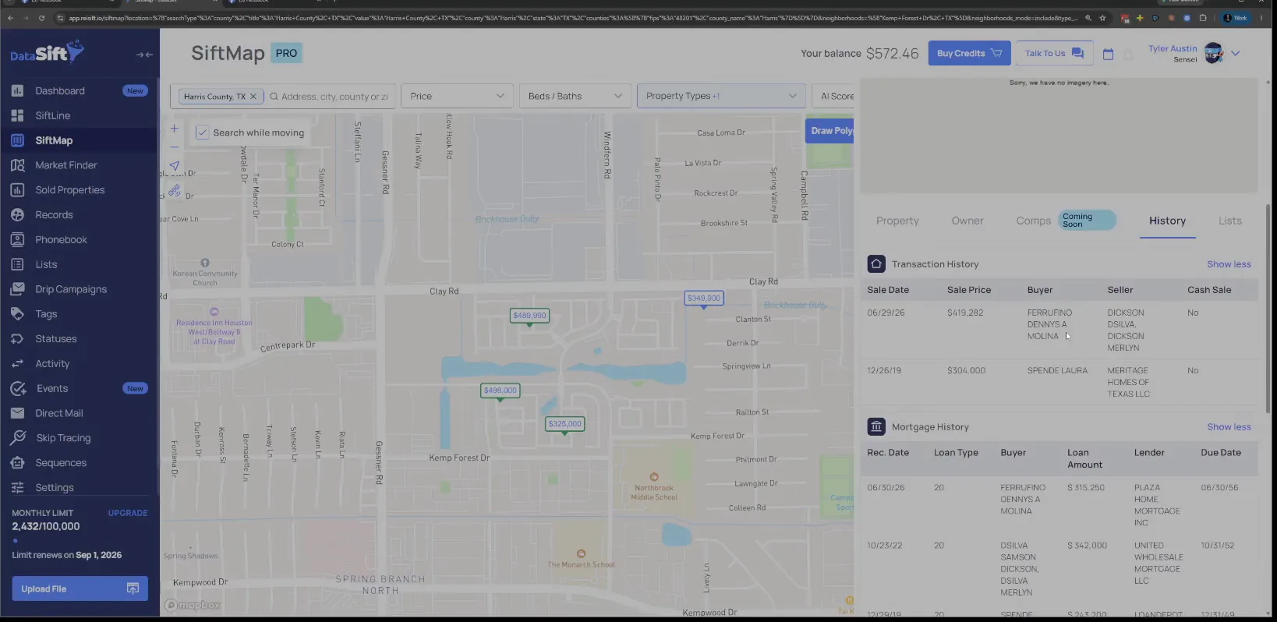
Task: Select the $349,900 map price marker
Action: click(704, 298)
